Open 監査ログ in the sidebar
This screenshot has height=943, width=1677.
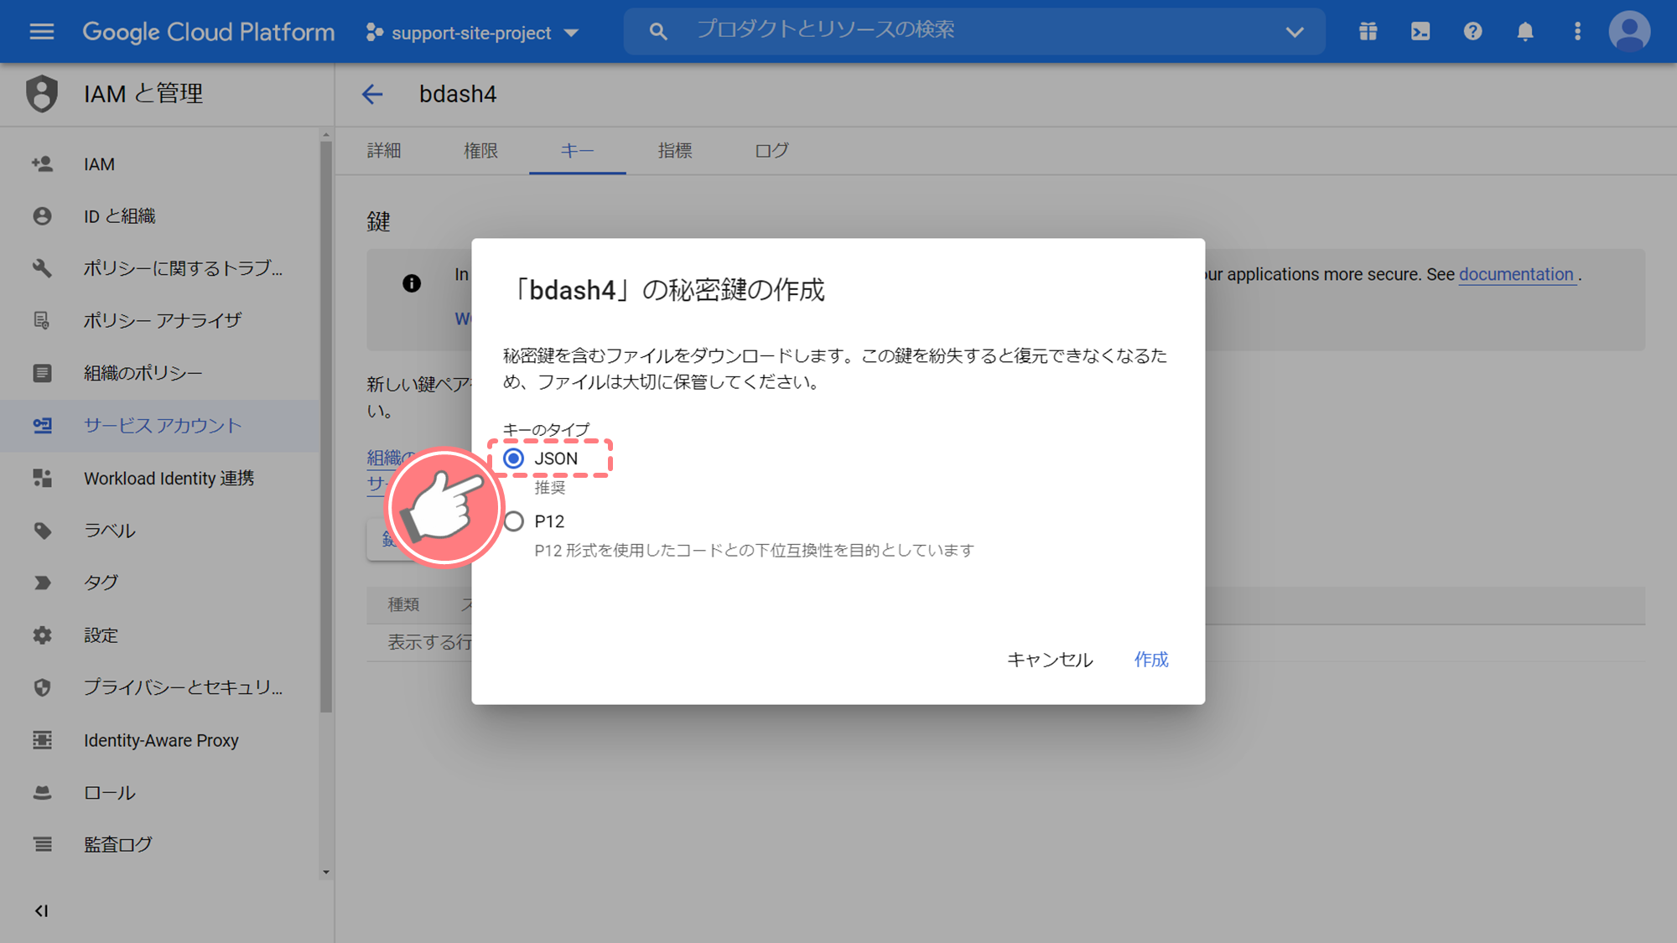coord(159,844)
